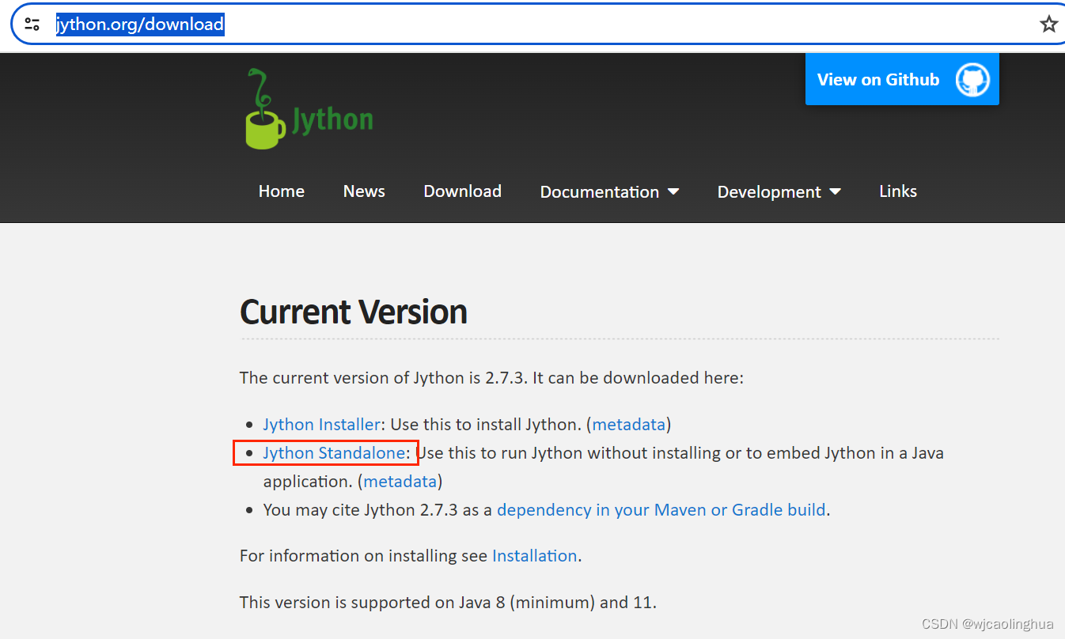Click metadata after the Standalone description
Image resolution: width=1065 pixels, height=639 pixels.
point(400,481)
